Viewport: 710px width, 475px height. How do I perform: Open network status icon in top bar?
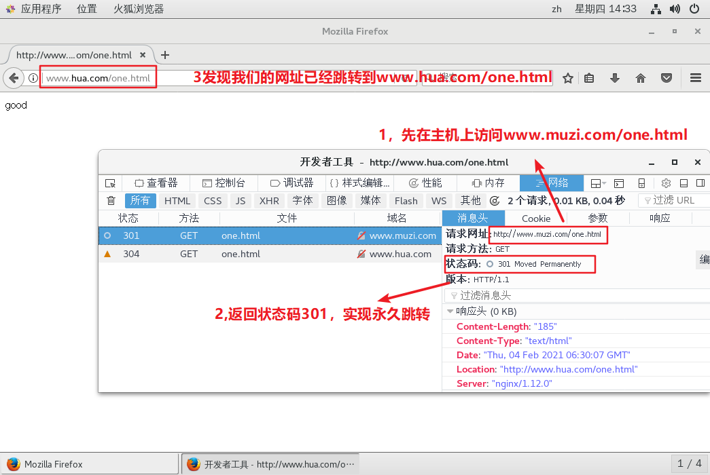656,9
